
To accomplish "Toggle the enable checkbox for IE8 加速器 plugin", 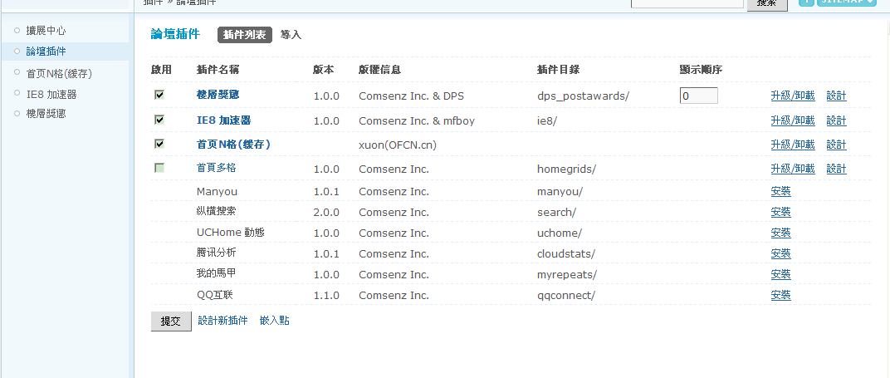I will 159,120.
